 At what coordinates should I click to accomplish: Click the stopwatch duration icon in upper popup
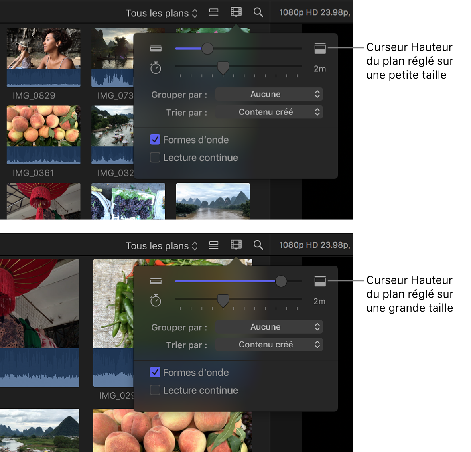coord(156,68)
